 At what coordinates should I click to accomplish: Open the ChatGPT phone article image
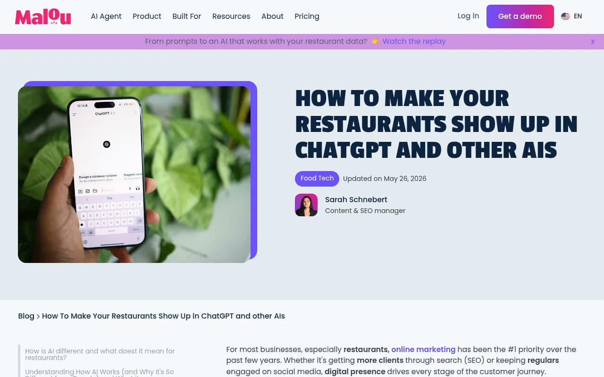134,174
